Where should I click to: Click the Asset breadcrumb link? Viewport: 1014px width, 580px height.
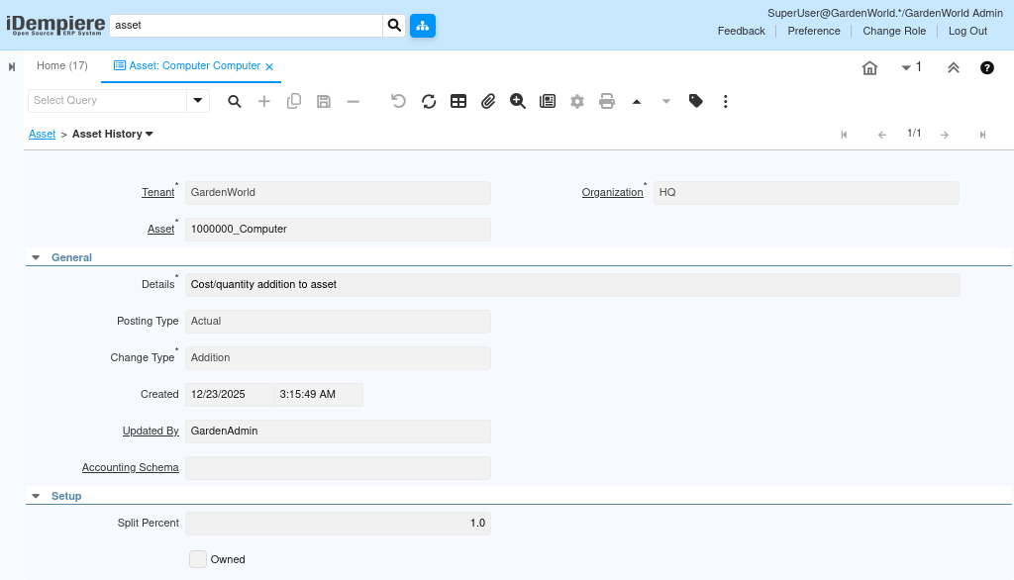(42, 134)
